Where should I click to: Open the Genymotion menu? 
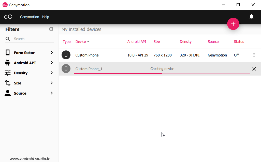[x=30, y=17]
